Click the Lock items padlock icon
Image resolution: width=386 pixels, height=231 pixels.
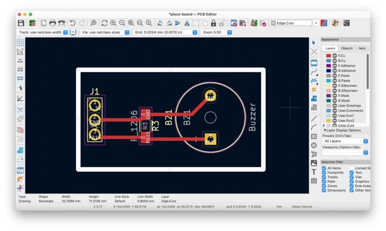213,23
